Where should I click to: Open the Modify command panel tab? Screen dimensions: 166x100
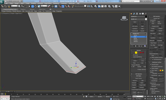click(134, 14)
